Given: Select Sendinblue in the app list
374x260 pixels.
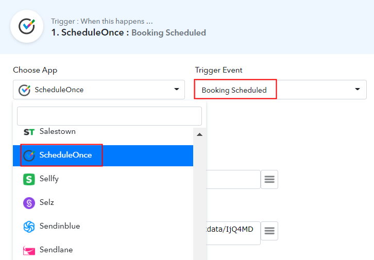Looking at the screenshot, I should (x=103, y=227).
